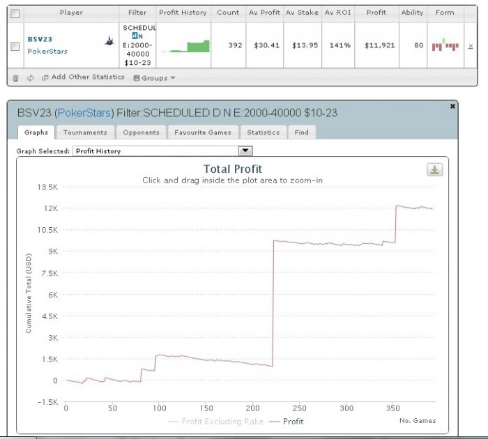Click the 141% Av ROI value
This screenshot has width=488, height=439.
tap(340, 45)
